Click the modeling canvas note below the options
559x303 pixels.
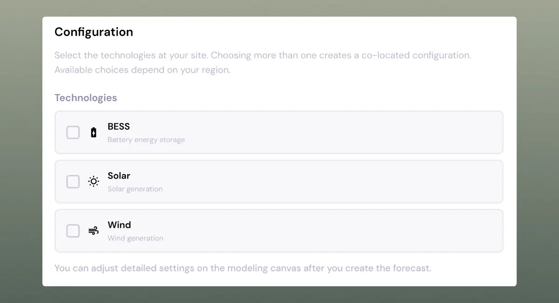pos(243,268)
